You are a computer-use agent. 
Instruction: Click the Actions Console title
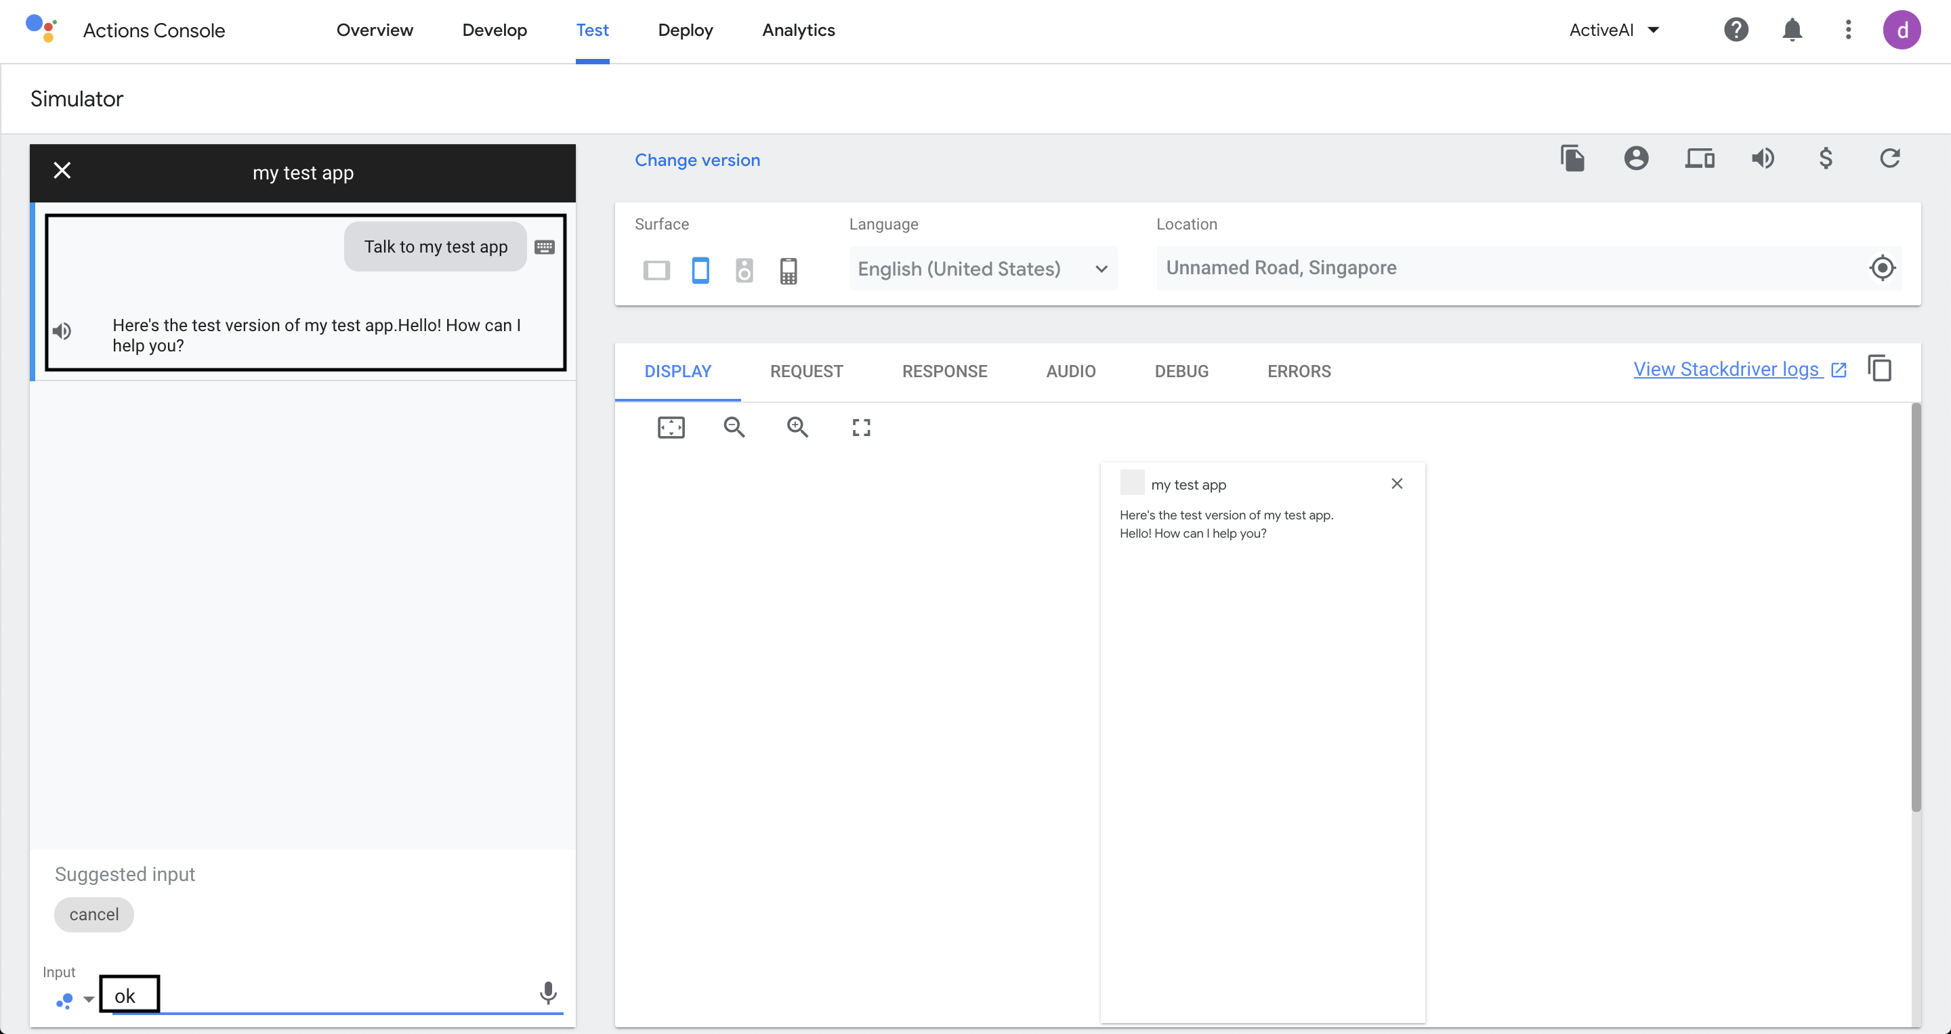tap(154, 30)
